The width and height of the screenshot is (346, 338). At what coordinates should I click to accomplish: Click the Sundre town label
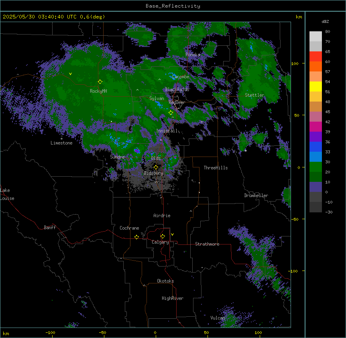pos(117,157)
